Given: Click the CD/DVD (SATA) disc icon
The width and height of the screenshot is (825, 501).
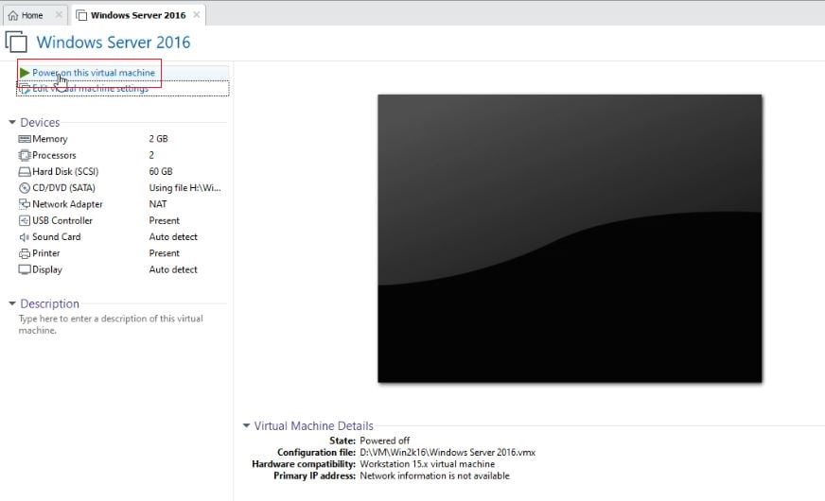Looking at the screenshot, I should pyautogui.click(x=25, y=188).
